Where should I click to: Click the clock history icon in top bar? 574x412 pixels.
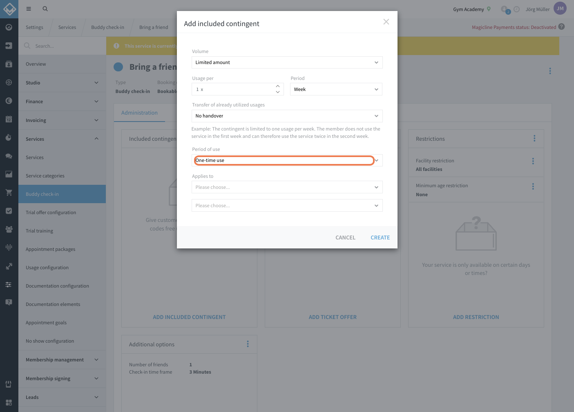517,9
